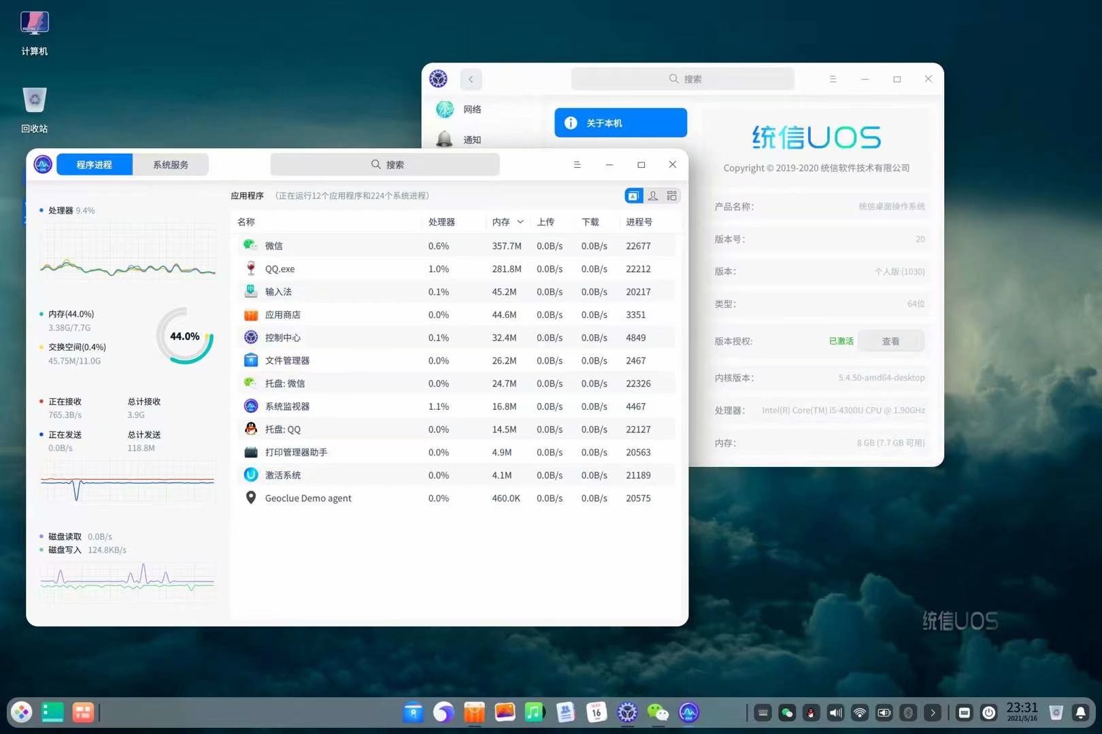Select the 应用商店 process icon
The image size is (1102, 734).
(251, 315)
